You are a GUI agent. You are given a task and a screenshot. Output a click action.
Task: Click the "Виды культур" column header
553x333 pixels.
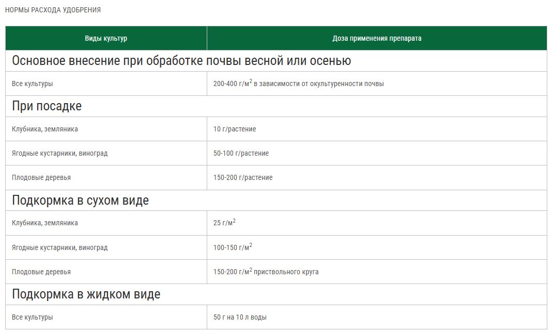tap(106, 38)
